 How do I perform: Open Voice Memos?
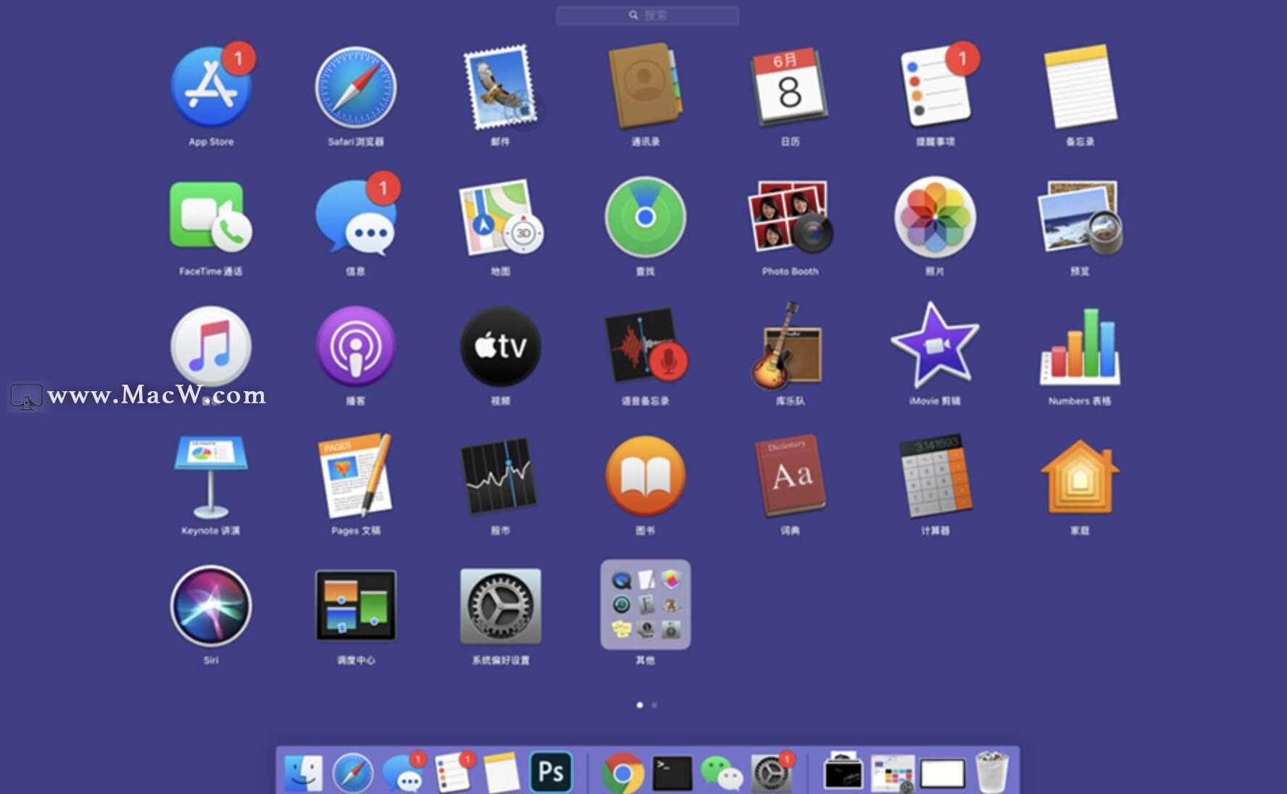tap(646, 346)
